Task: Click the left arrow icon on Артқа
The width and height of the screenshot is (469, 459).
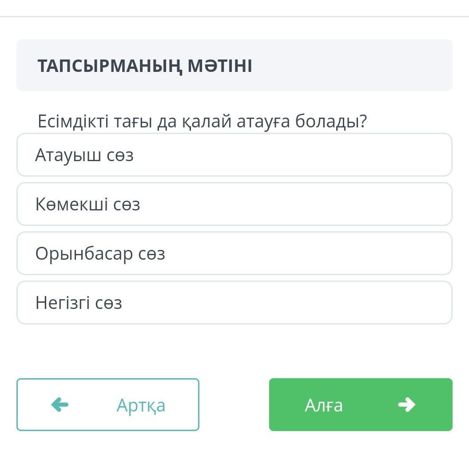Action: (60, 404)
